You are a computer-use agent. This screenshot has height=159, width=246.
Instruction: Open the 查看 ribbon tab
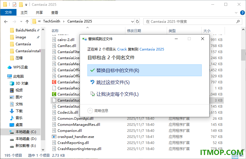click(x=55, y=12)
